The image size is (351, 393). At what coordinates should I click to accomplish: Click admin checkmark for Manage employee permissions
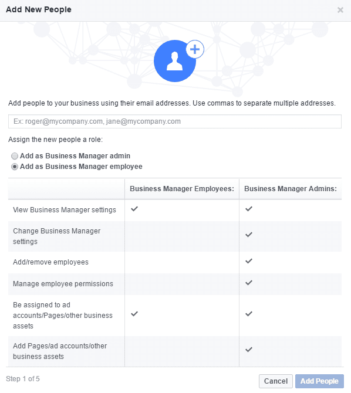[x=249, y=283]
